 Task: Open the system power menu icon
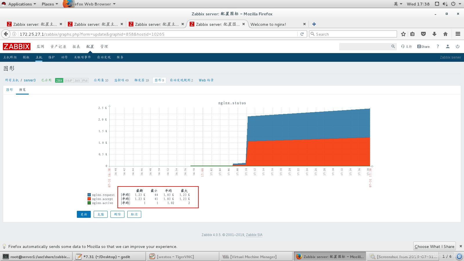453,4
